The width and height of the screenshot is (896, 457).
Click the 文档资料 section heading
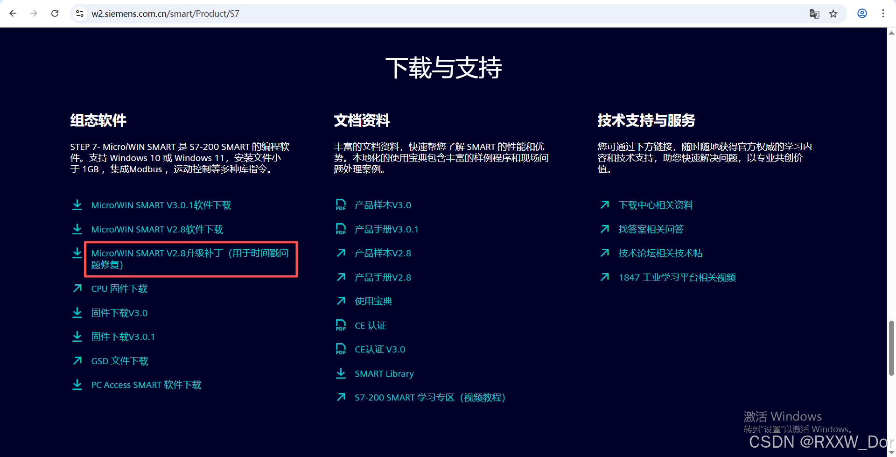click(362, 120)
